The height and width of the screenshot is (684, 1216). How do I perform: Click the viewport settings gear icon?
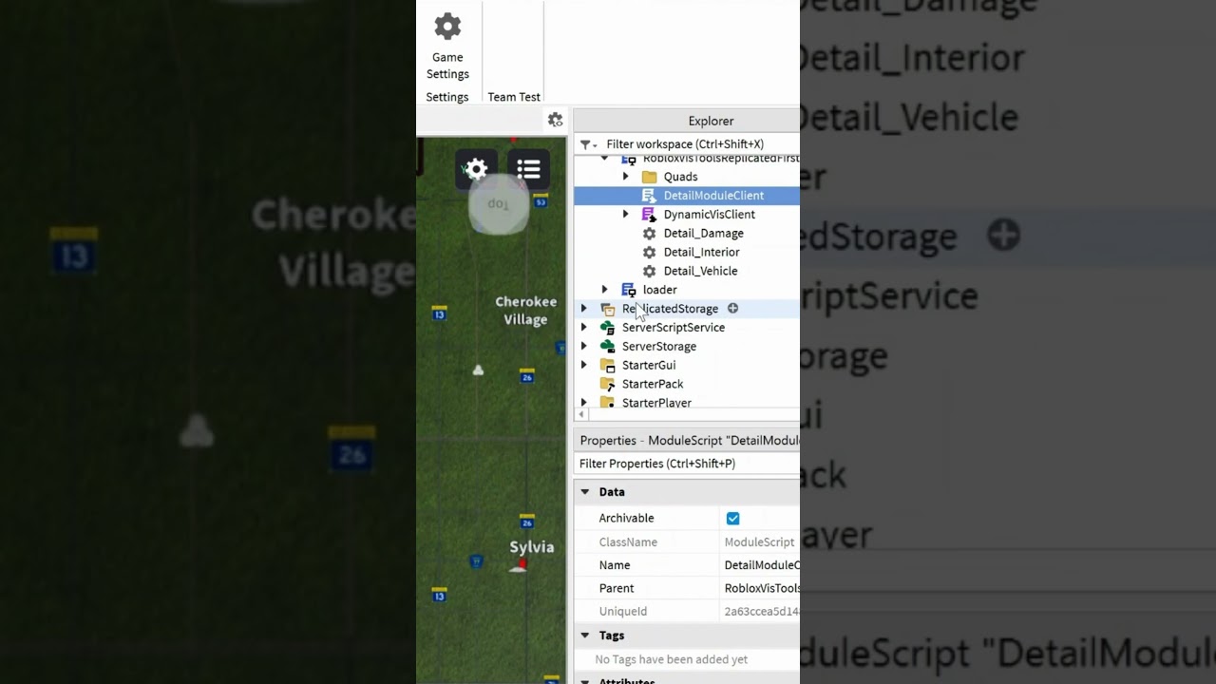click(x=555, y=120)
